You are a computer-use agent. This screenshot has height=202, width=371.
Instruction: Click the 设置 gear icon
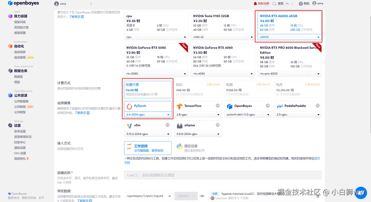[10, 125]
